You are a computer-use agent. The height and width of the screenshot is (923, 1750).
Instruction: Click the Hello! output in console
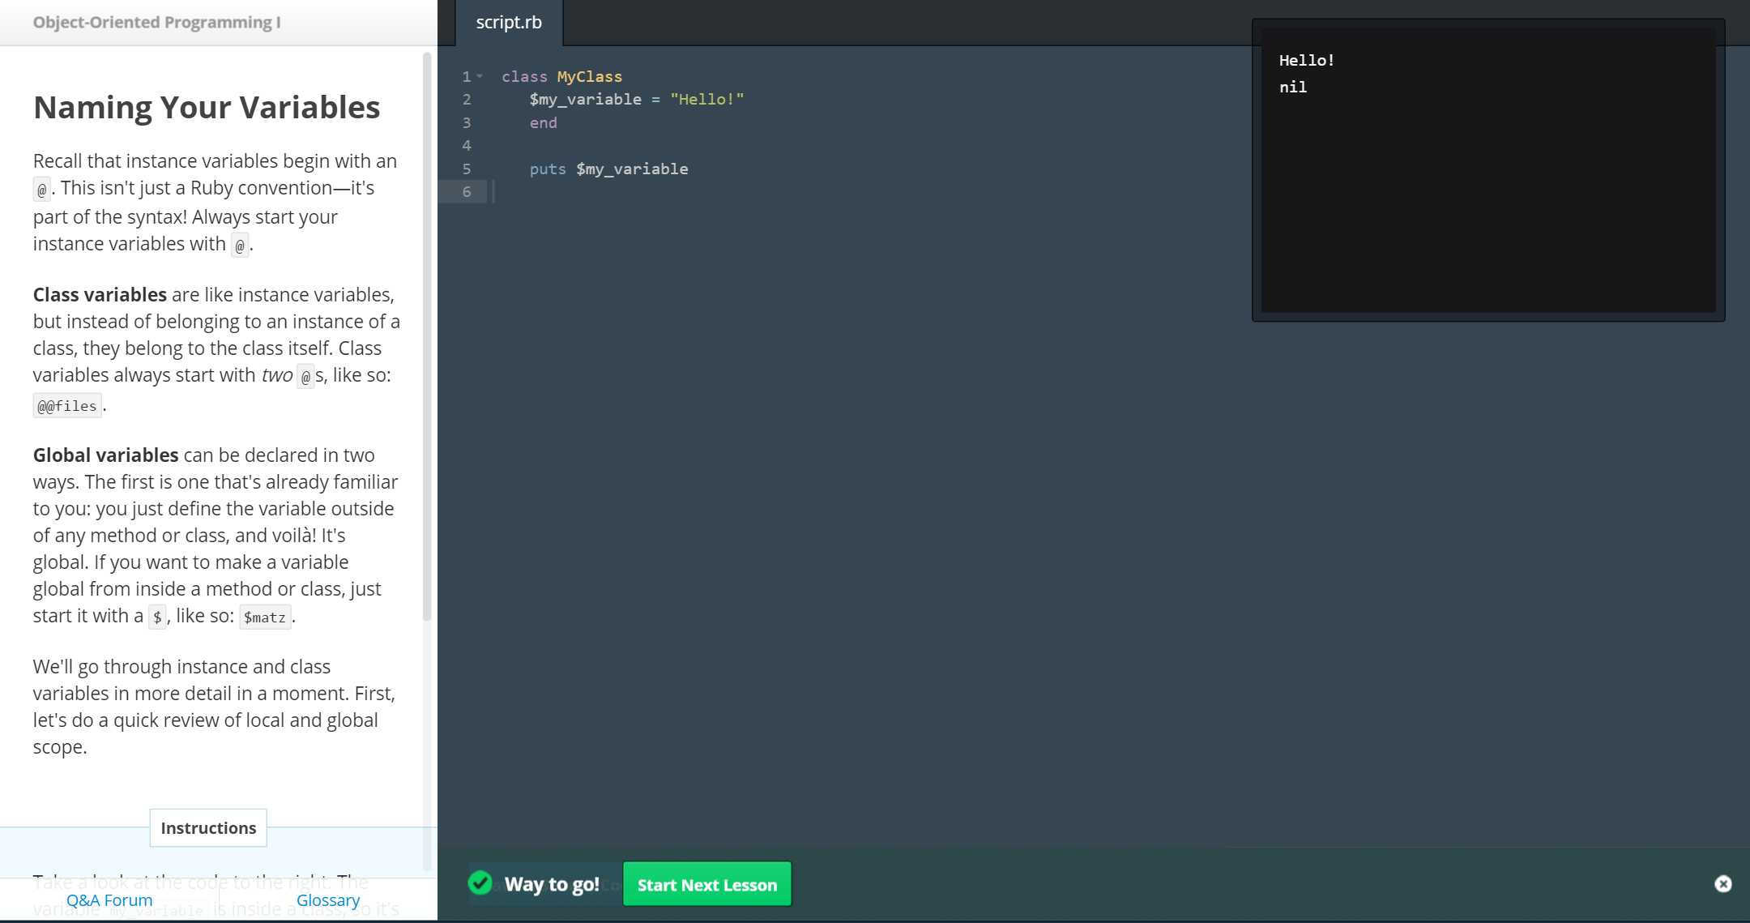click(1306, 61)
